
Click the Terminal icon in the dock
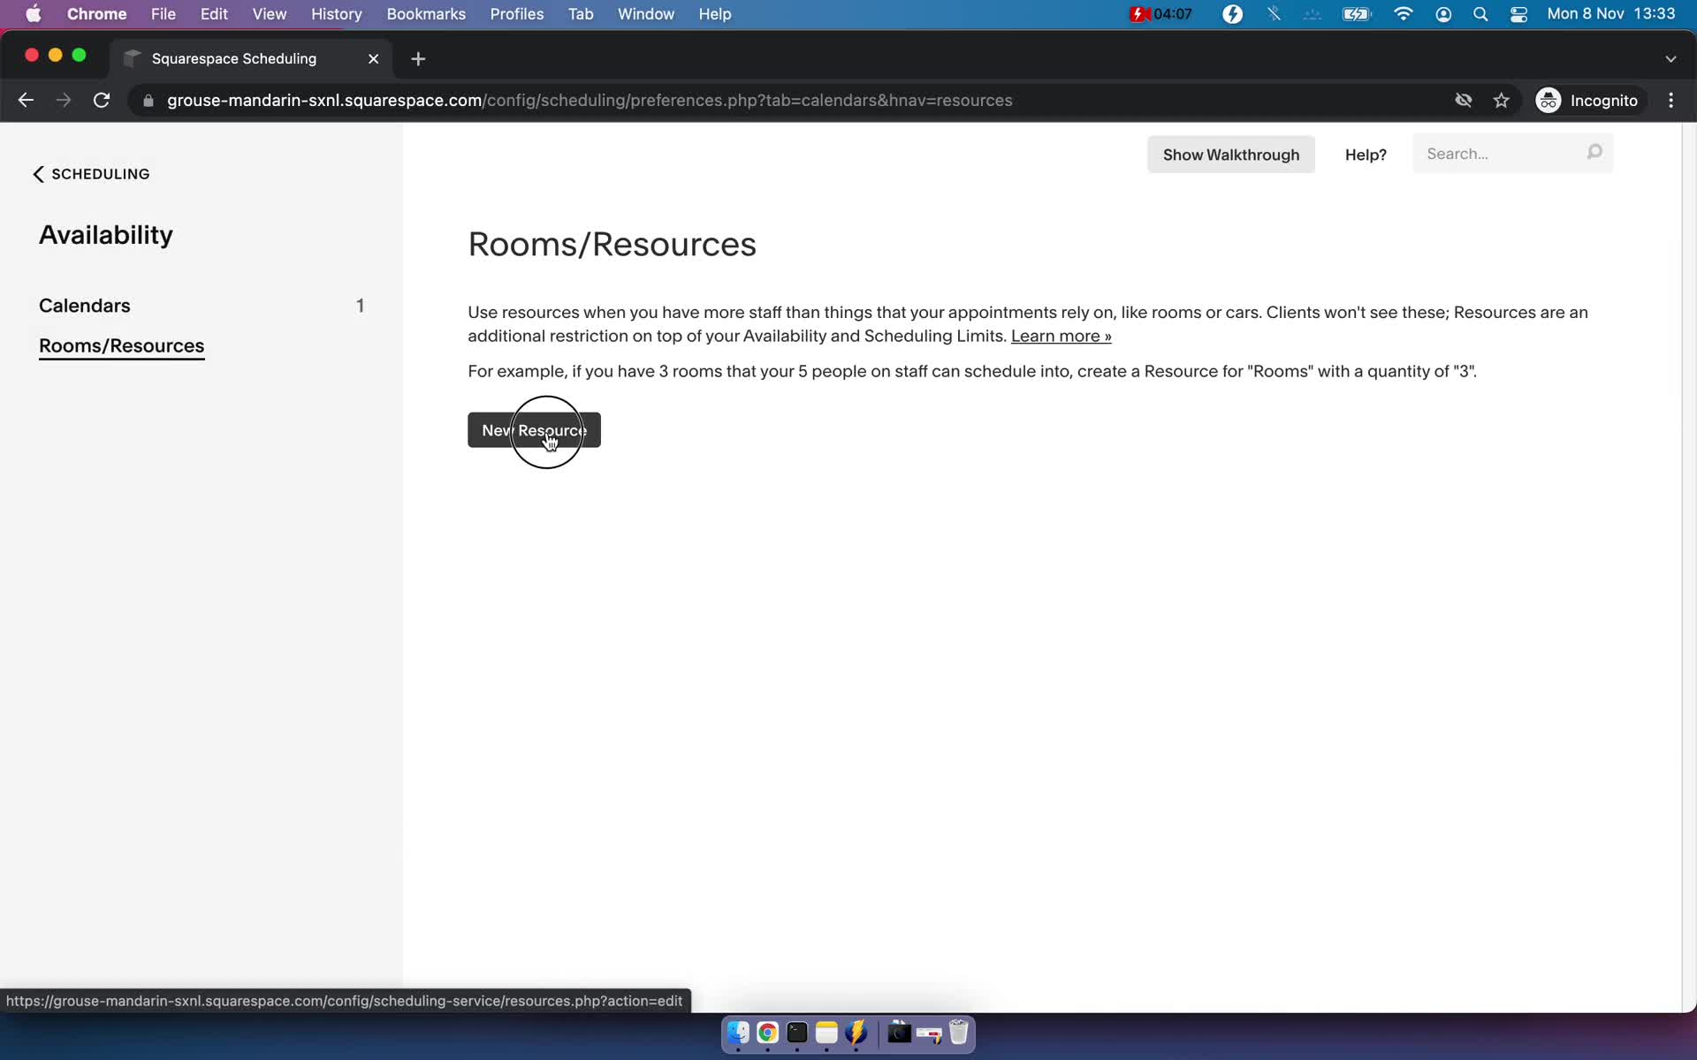[x=796, y=1033]
